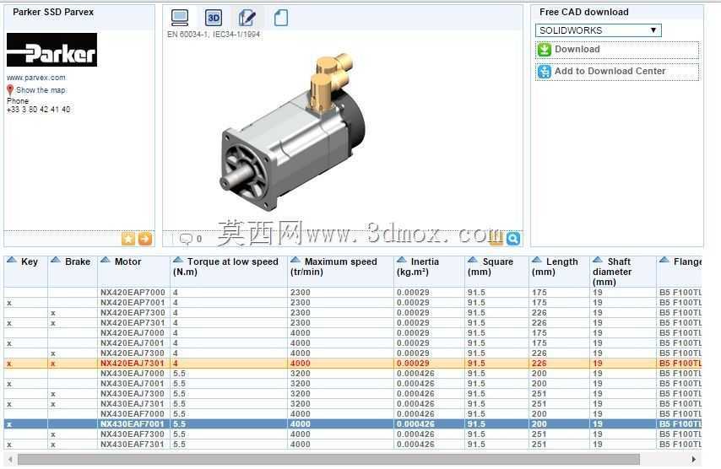Click Maximum speed header text

tap(341, 261)
